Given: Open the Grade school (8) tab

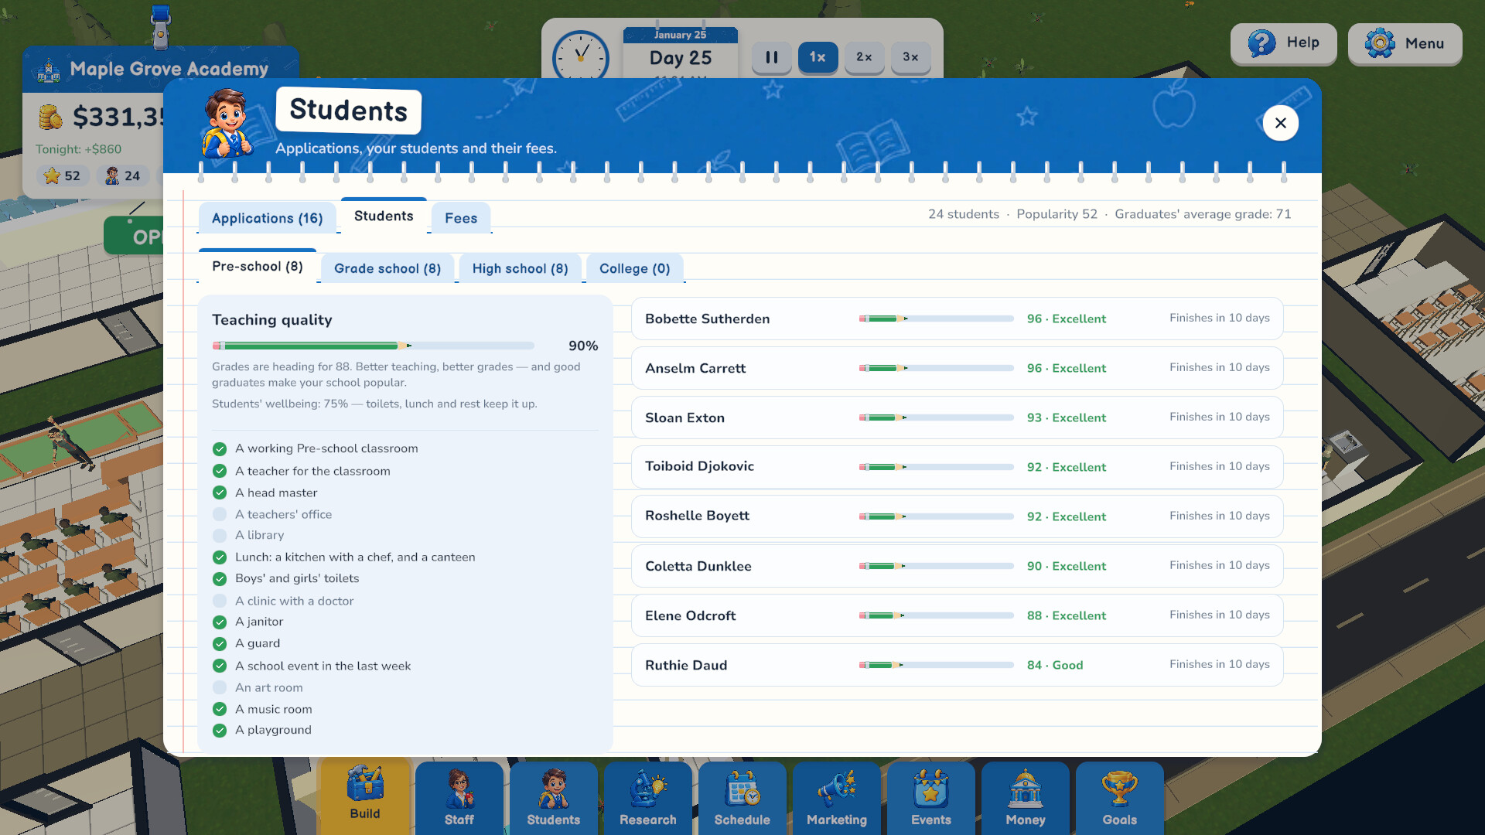Looking at the screenshot, I should point(387,268).
